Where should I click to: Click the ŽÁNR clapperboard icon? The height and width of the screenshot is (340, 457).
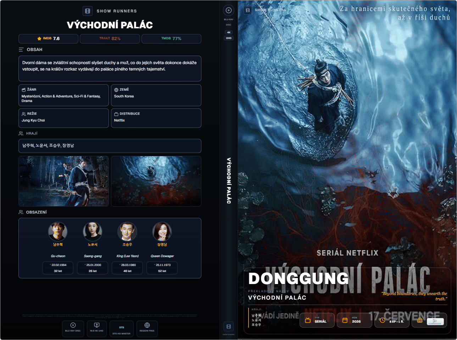[x=24, y=90]
